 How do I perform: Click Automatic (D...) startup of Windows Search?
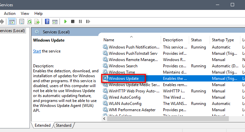225,66
